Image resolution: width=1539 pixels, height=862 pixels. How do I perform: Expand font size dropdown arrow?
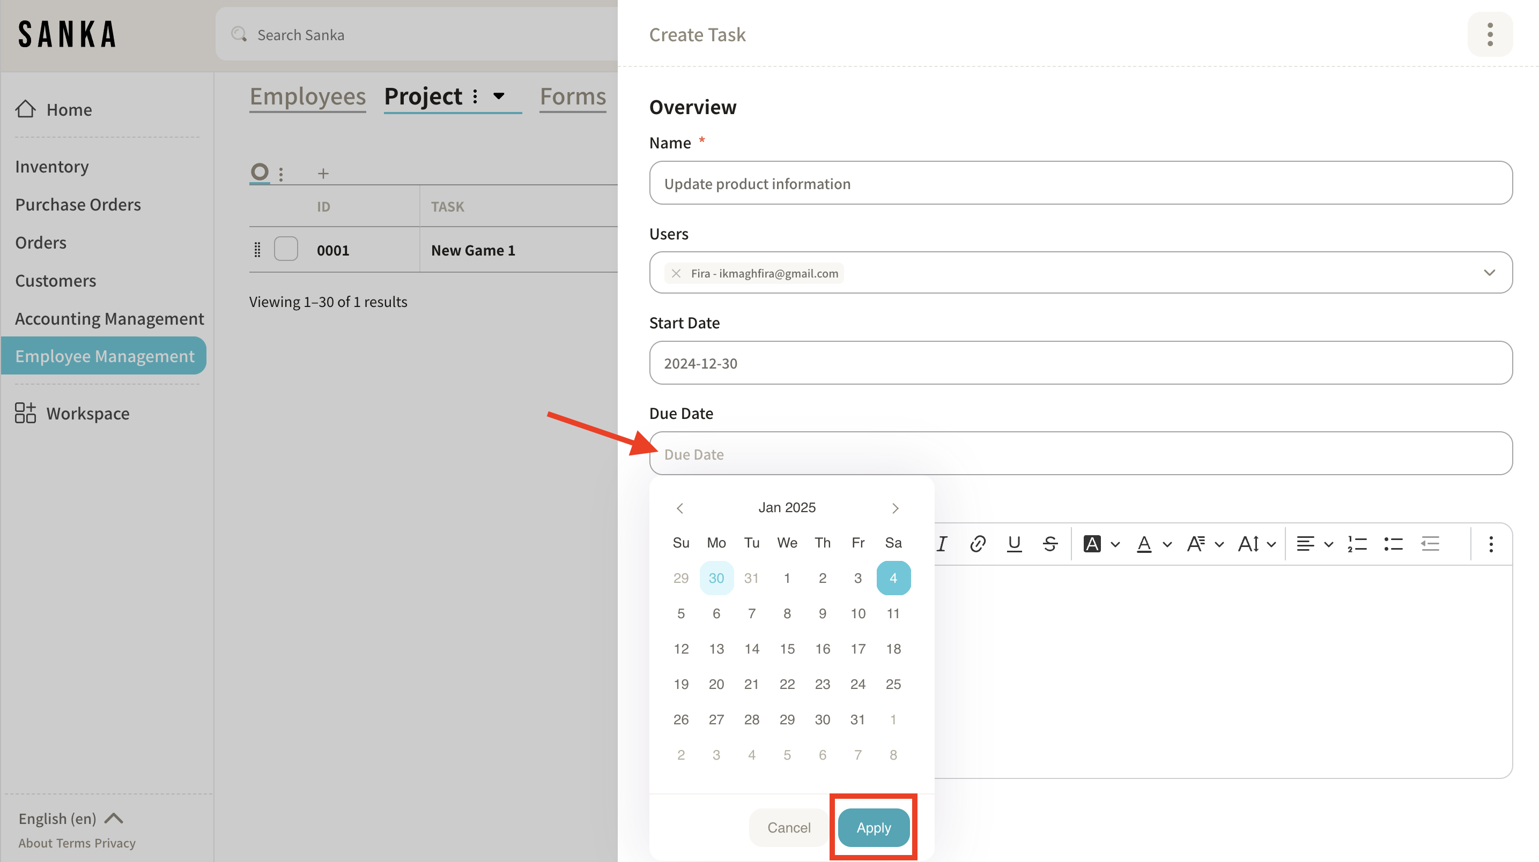pyautogui.click(x=1271, y=544)
